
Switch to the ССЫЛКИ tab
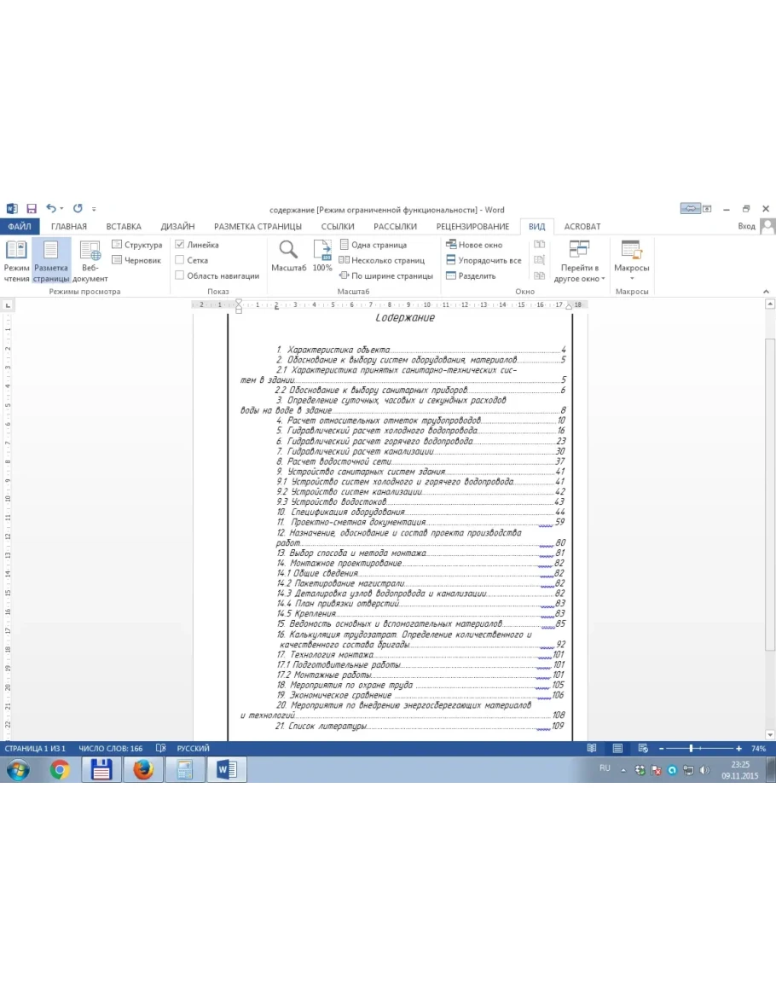338,227
